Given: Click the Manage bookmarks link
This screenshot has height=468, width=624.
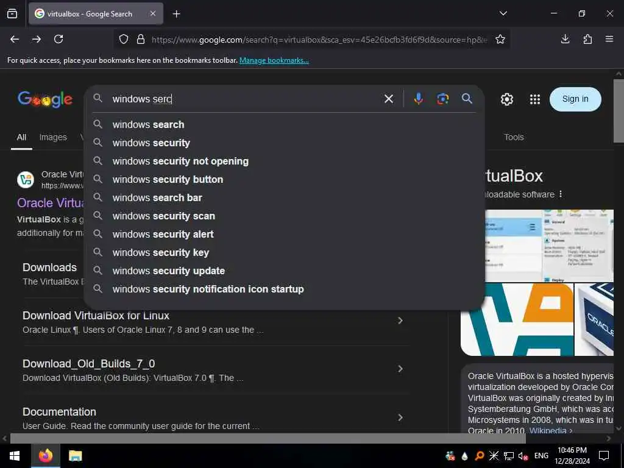Looking at the screenshot, I should point(274,60).
